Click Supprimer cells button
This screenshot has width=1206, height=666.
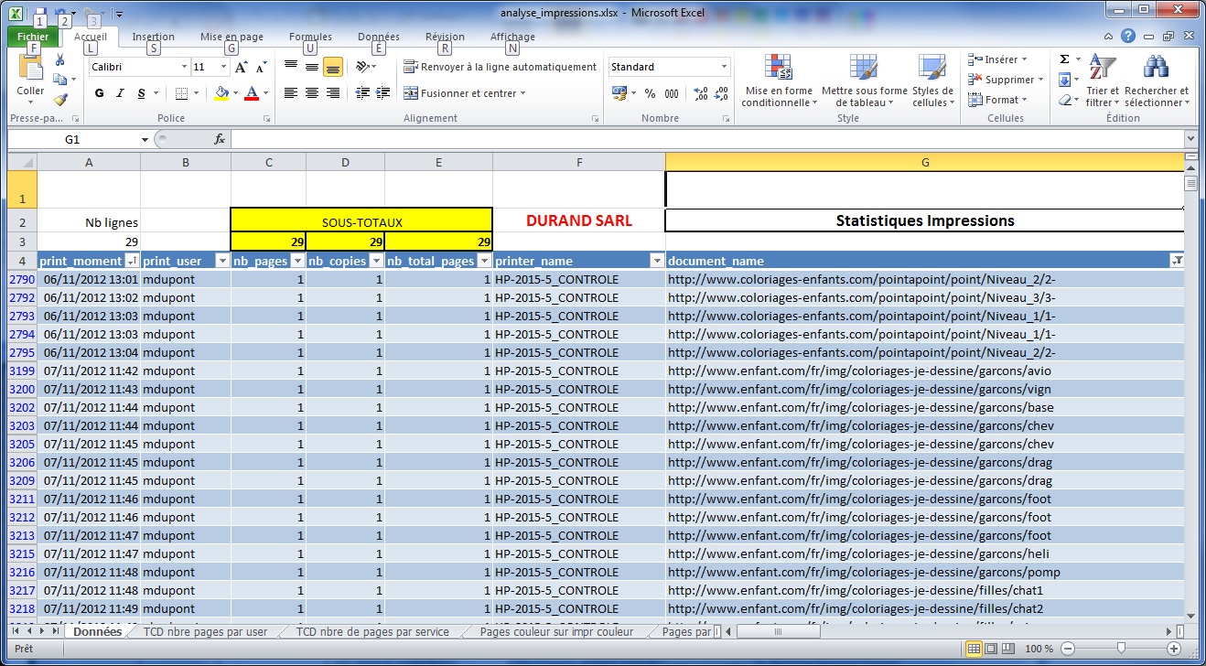point(1005,80)
